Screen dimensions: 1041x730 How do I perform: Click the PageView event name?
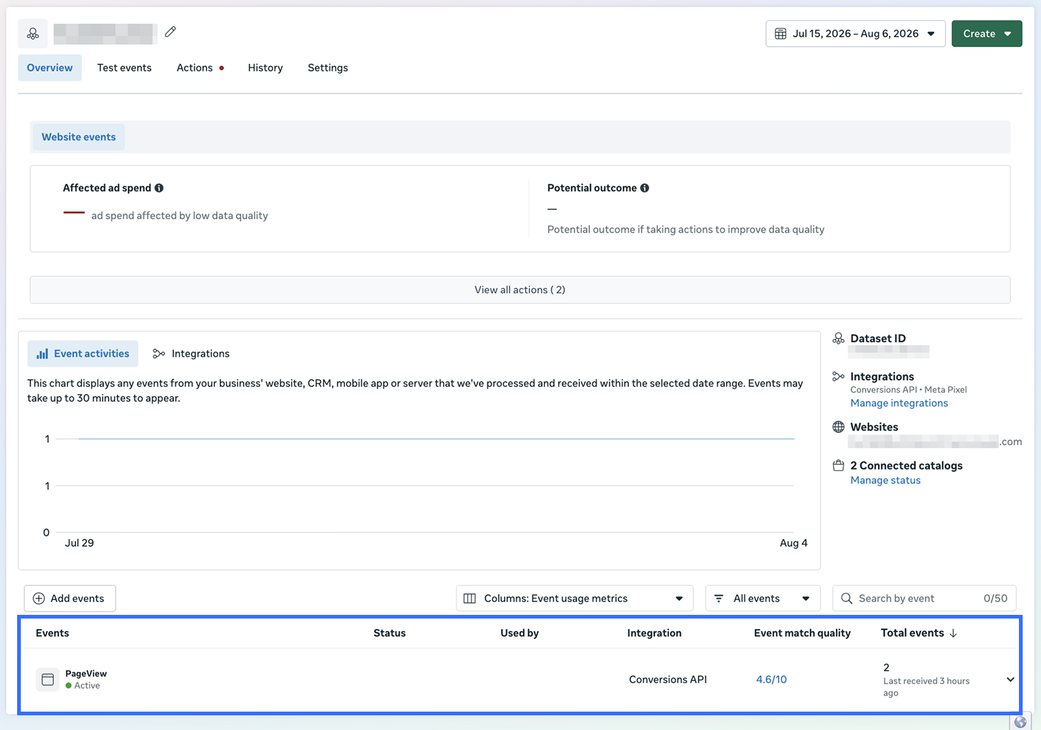point(86,673)
